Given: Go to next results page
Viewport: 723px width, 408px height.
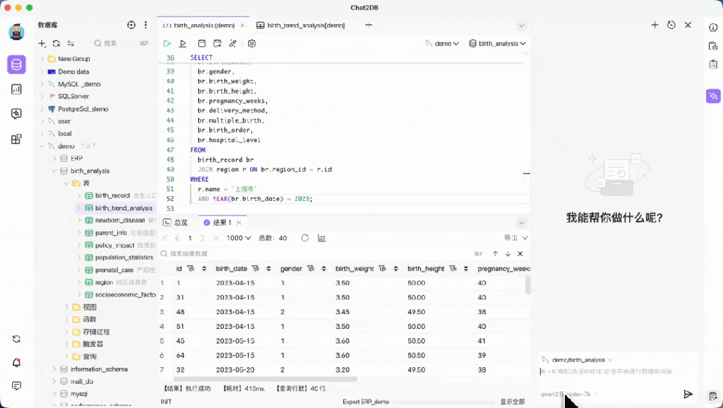Looking at the screenshot, I should coord(202,238).
